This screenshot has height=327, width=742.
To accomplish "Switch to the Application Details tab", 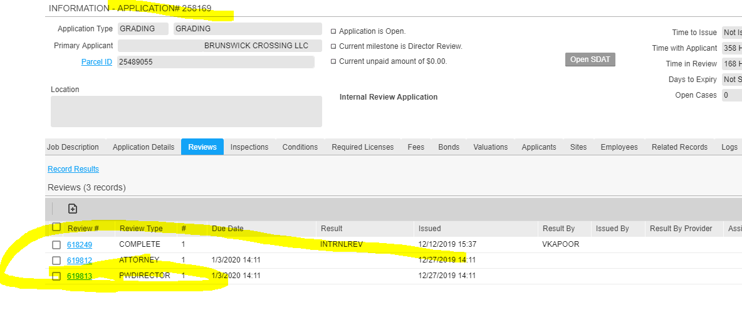I will pos(144,147).
